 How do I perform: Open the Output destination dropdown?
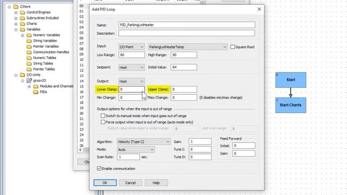click(x=131, y=81)
